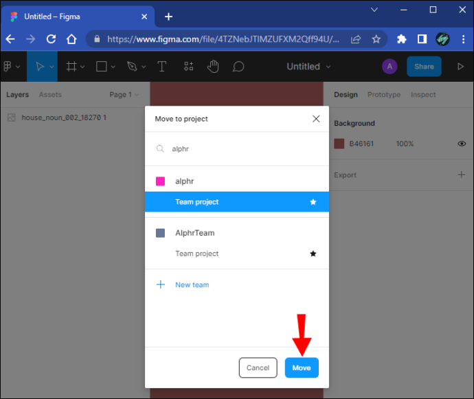This screenshot has height=399, width=474.
Task: Switch to the Layers tab
Action: pos(18,95)
